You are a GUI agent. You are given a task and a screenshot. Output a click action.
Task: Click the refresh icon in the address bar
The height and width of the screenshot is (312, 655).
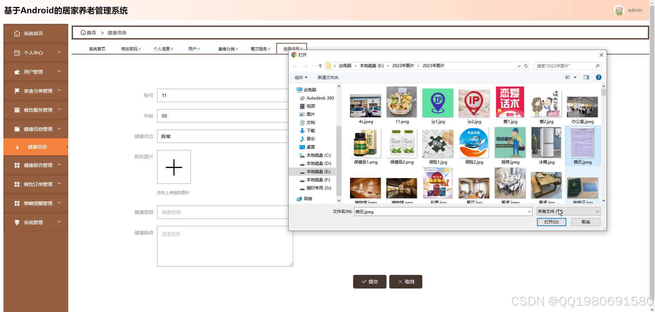[526, 66]
